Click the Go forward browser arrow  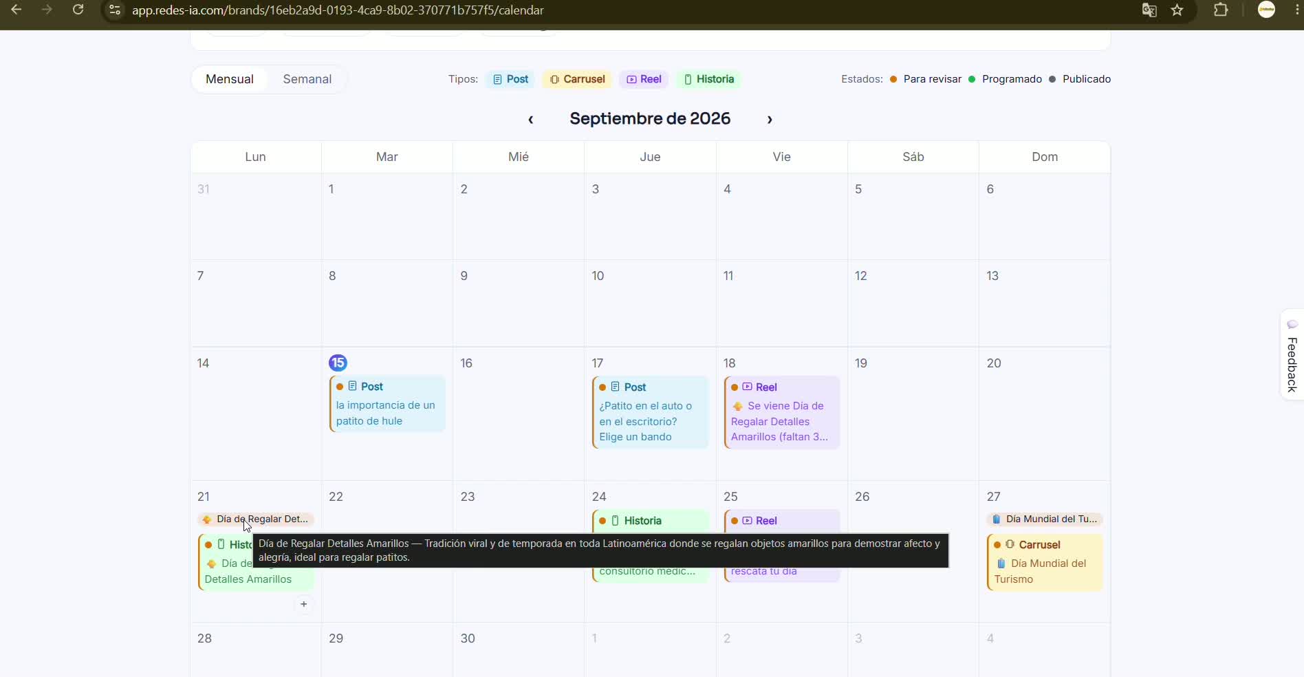(x=47, y=10)
